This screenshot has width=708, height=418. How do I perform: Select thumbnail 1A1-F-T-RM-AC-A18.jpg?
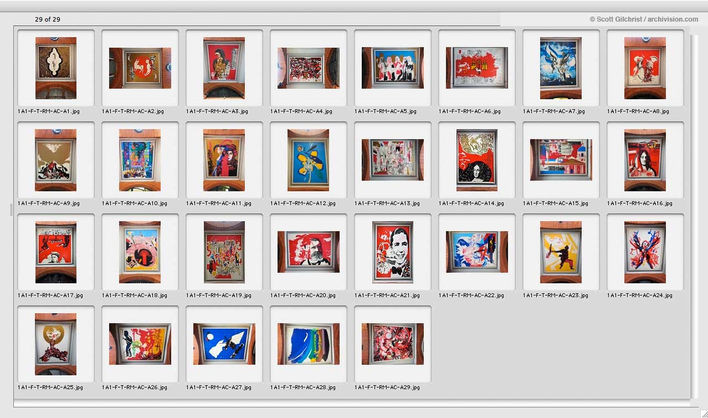(x=140, y=252)
